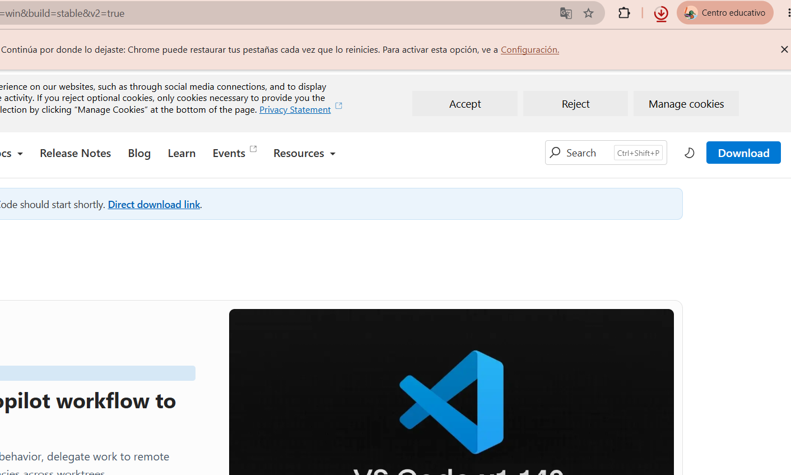The image size is (791, 475).
Task: Click the blue Download button
Action: coord(743,153)
